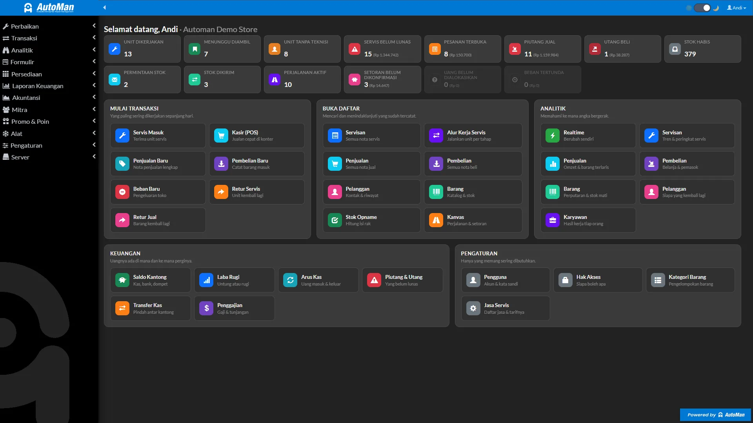Click the Menunggu Diambil bookmark icon
Screen dimensions: 753x423
195,49
